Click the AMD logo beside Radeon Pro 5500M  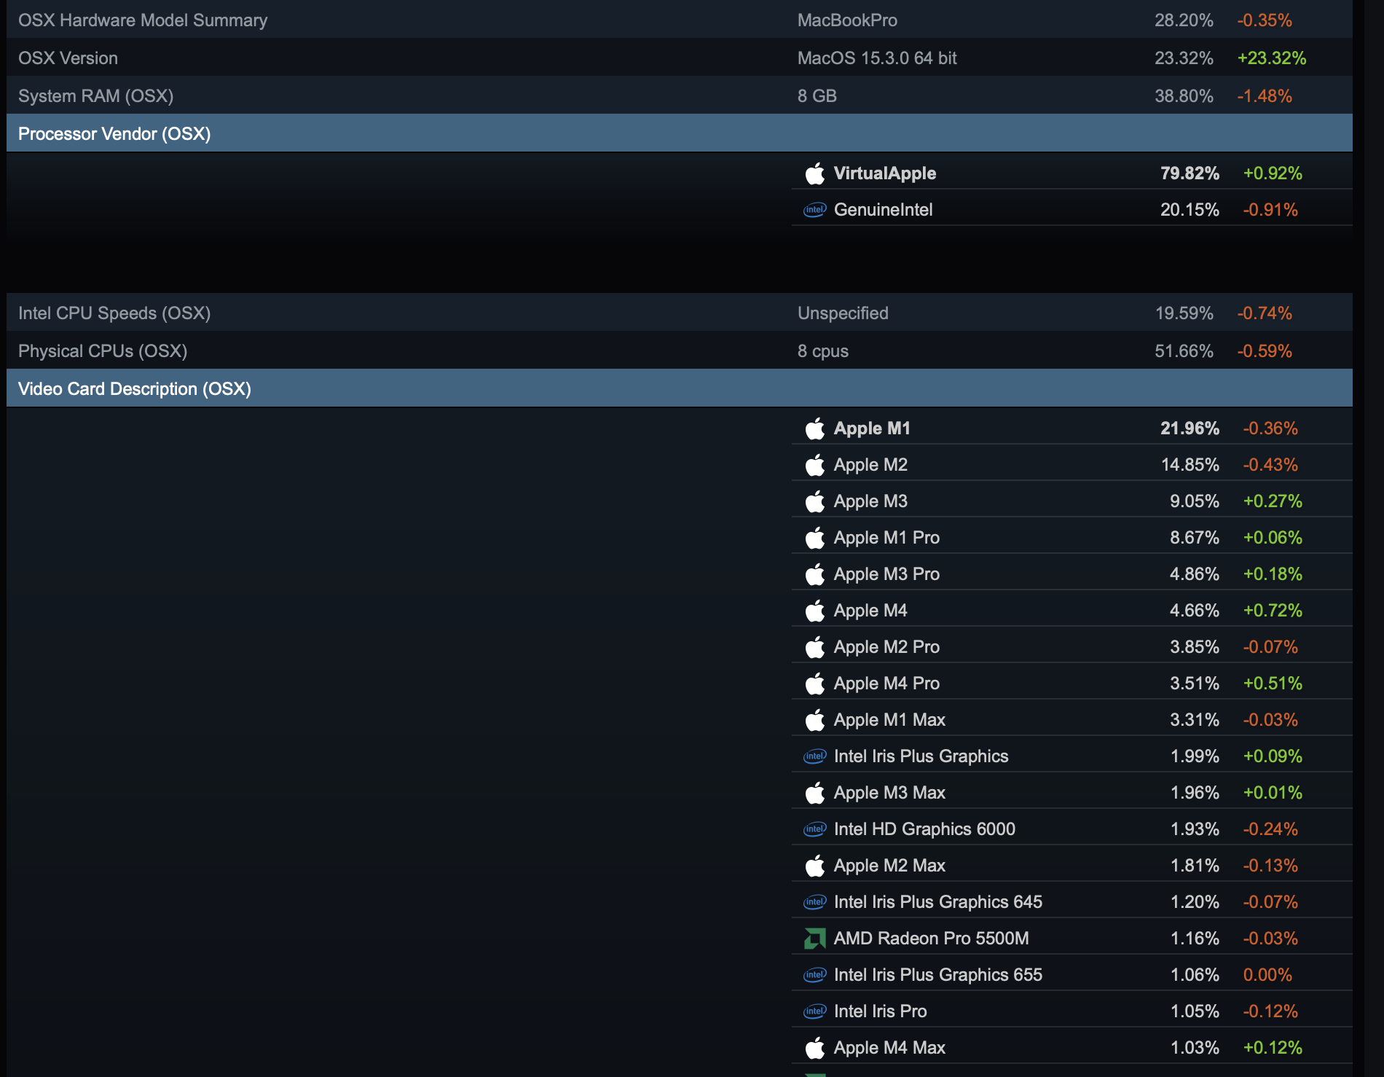coord(815,939)
